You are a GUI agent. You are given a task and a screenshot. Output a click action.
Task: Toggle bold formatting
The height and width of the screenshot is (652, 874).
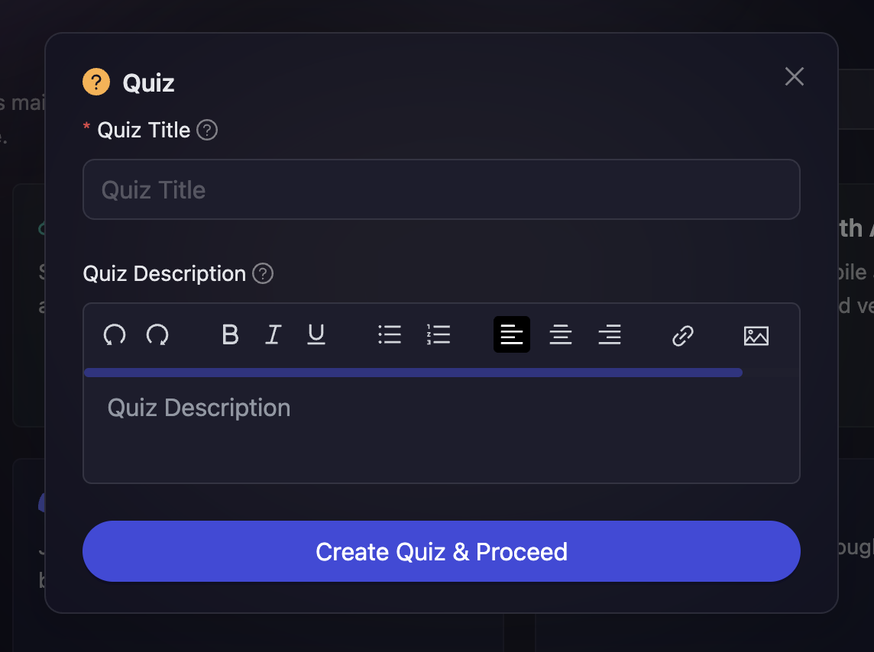(x=230, y=334)
